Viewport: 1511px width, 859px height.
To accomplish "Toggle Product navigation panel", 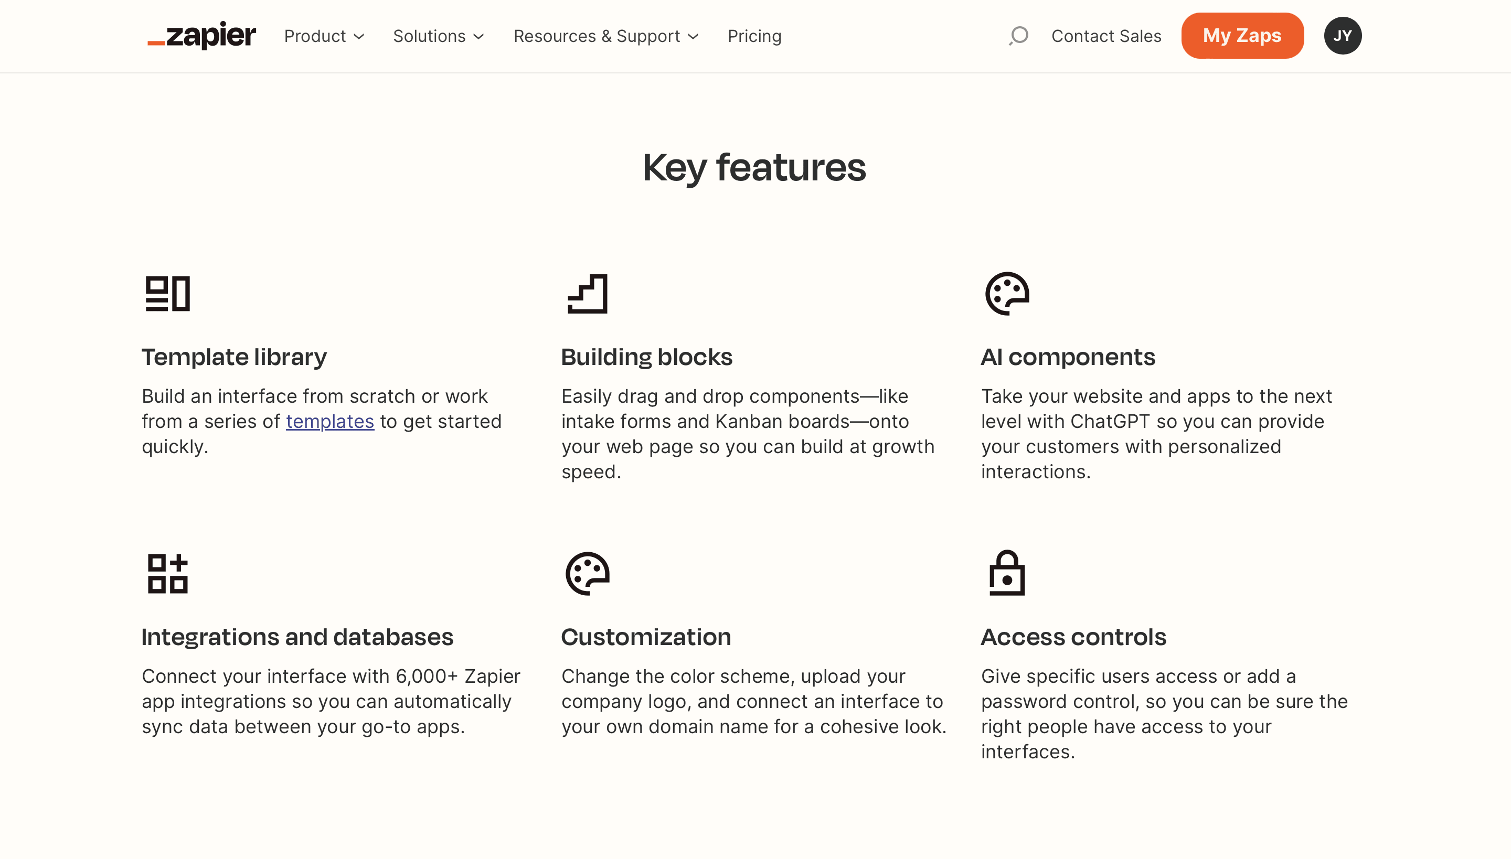I will coord(325,36).
